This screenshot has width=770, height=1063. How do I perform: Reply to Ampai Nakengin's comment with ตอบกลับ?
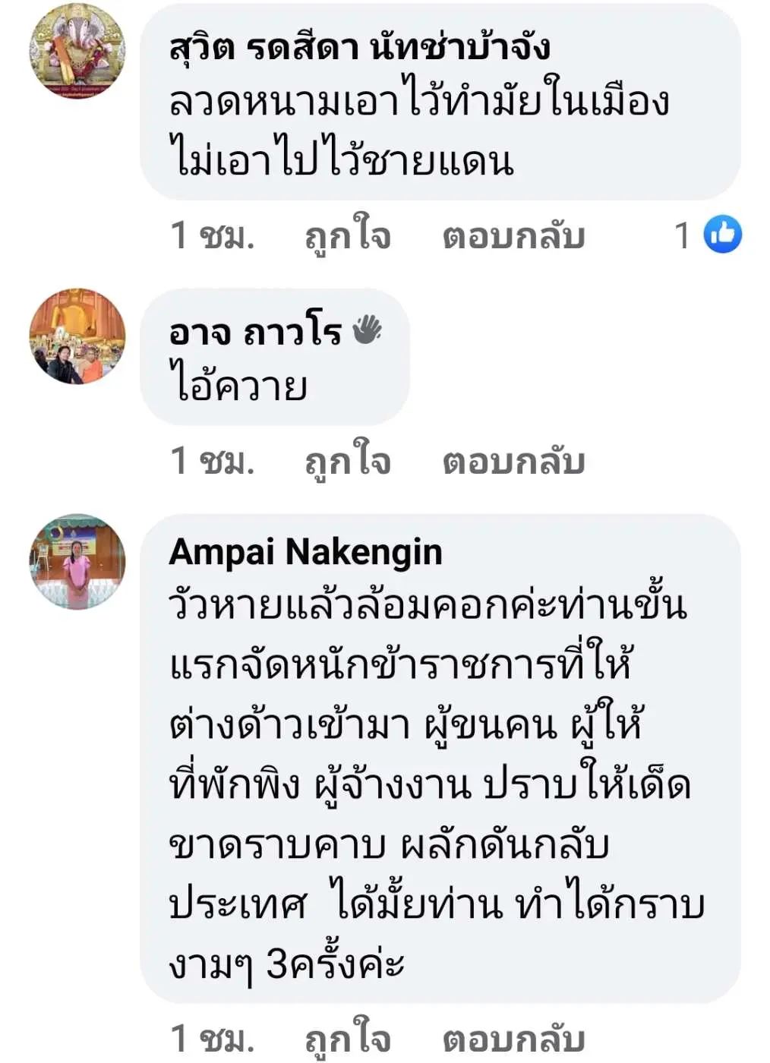[513, 1038]
